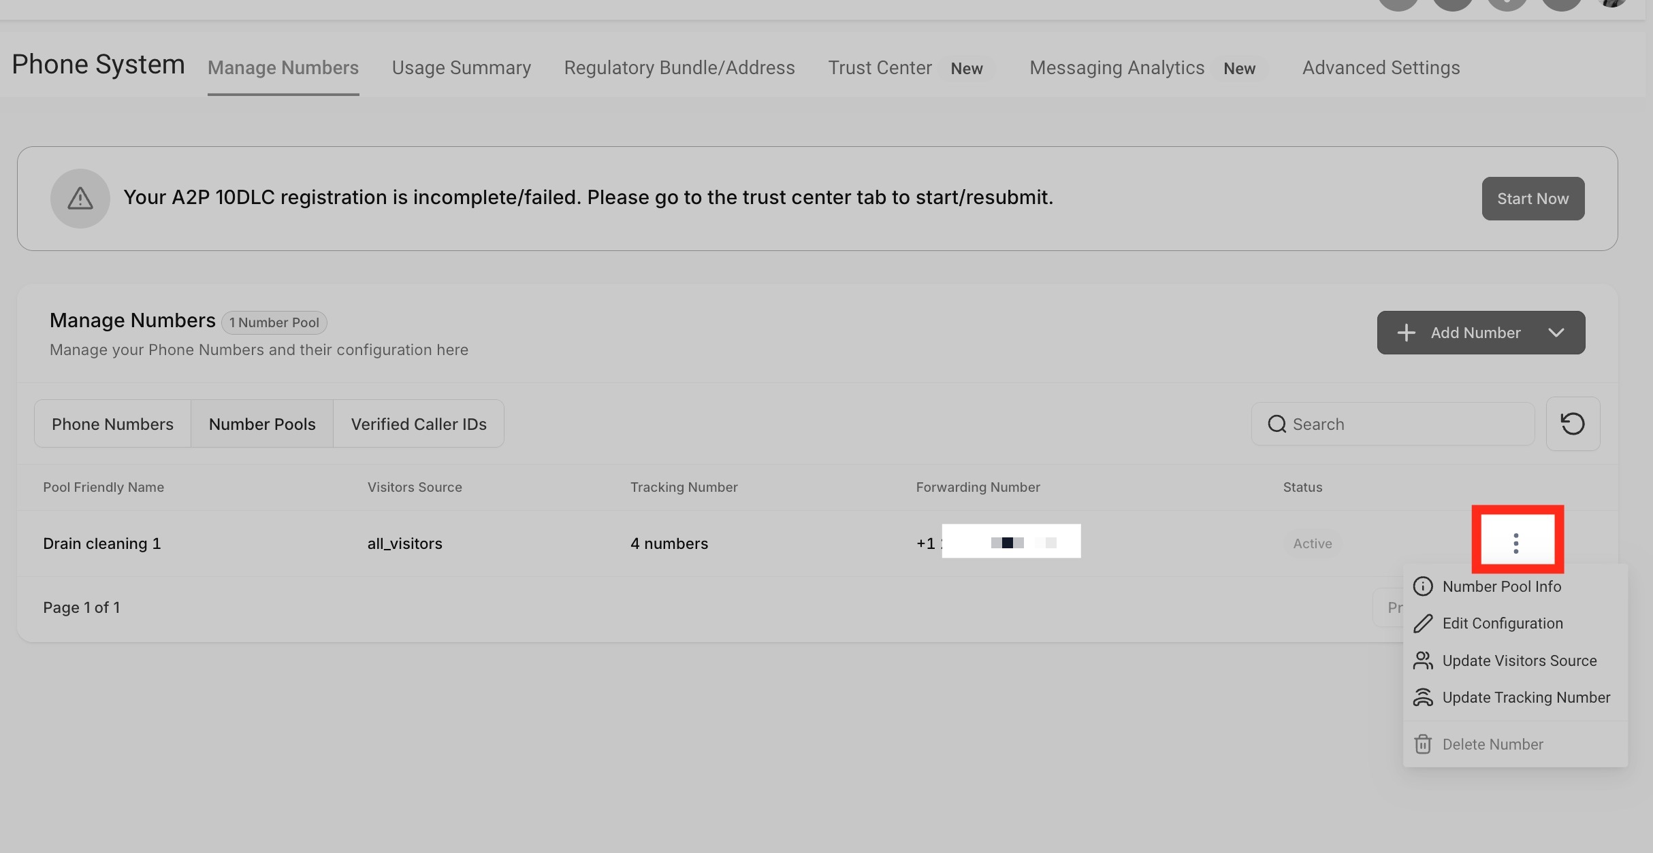The width and height of the screenshot is (1653, 853).
Task: Click the trash icon for Delete Number
Action: pos(1423,744)
